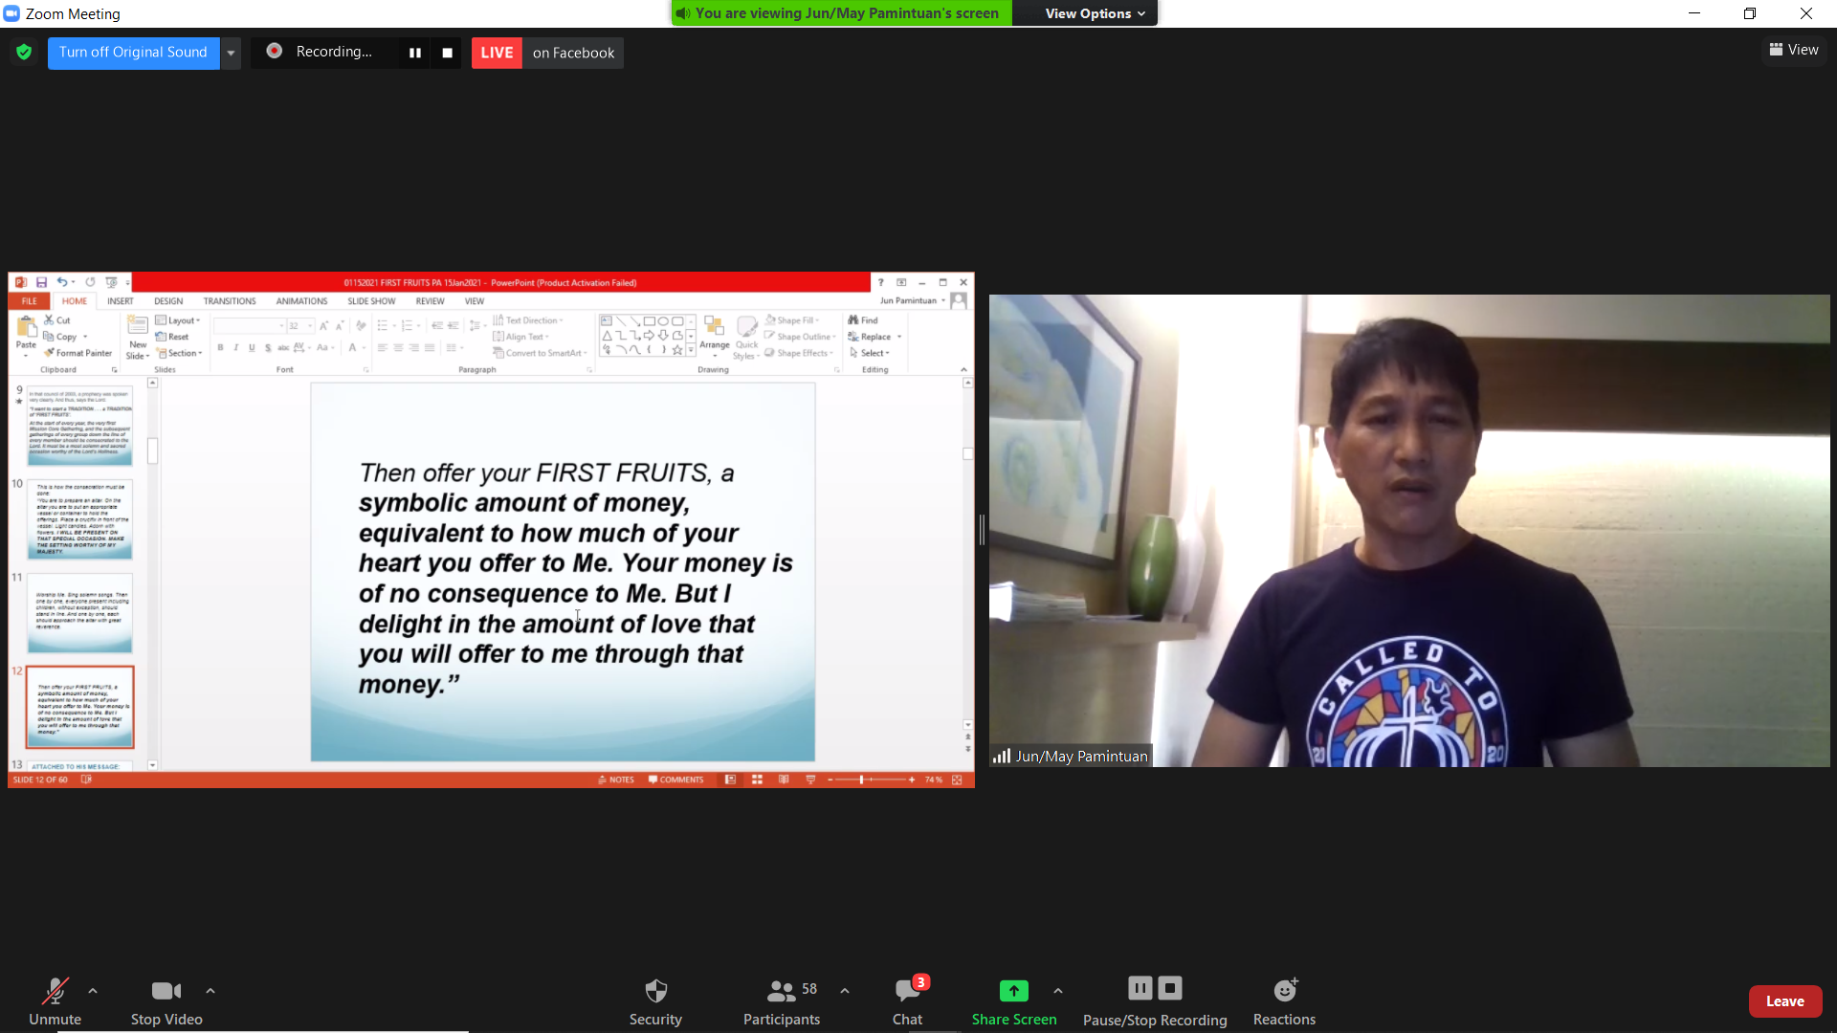Open audio options arrow beside Unmute
The height and width of the screenshot is (1033, 1837).
coord(93,991)
